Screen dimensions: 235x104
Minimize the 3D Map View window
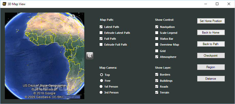205,4
